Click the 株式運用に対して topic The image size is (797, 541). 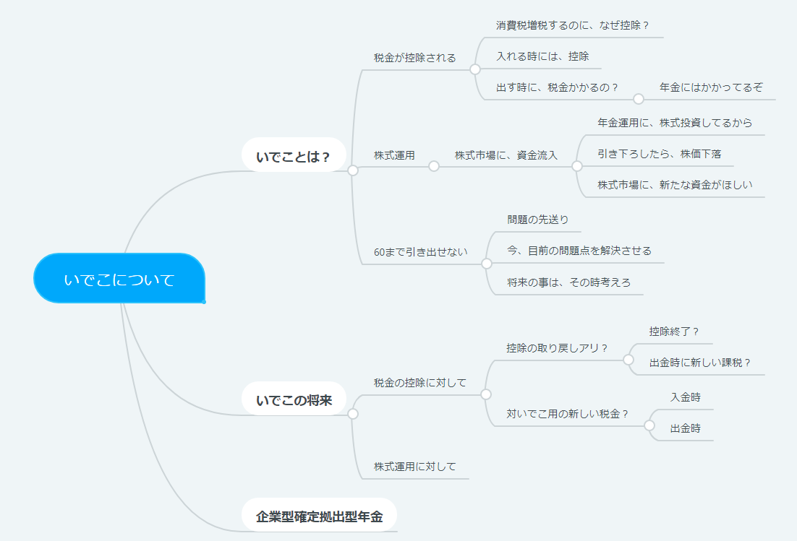pyautogui.click(x=414, y=466)
